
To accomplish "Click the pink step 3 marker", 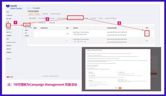I will pyautogui.click(x=119, y=23).
